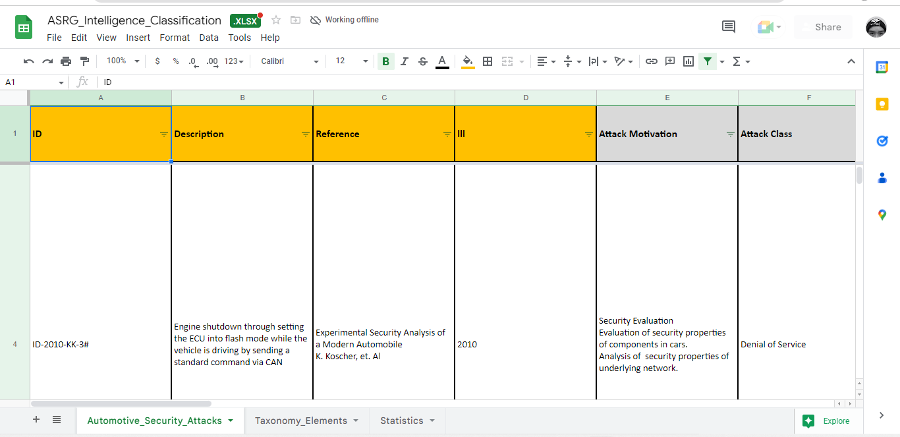Screen dimensions: 900x437
Task: Increase decimal places
Action: click(212, 61)
